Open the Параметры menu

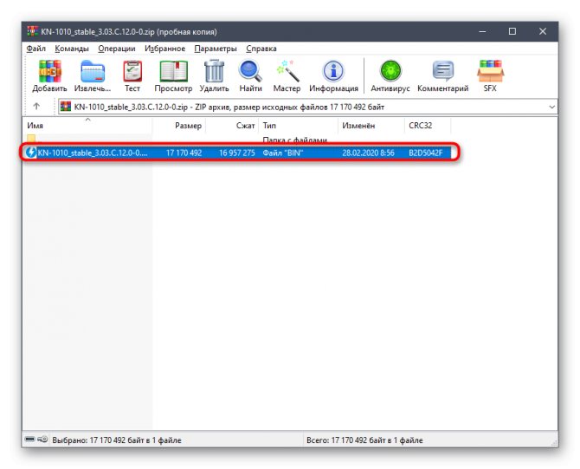(216, 49)
